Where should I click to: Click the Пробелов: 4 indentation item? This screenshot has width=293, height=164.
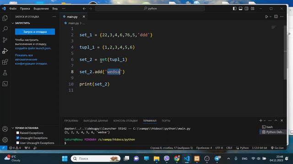[204, 148]
